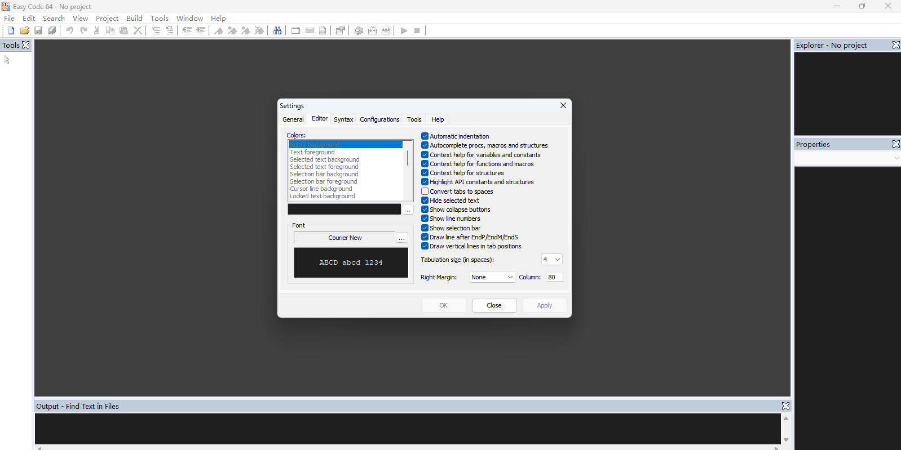Click the Run (play) toolbar icon
This screenshot has height=450, width=901.
click(404, 30)
